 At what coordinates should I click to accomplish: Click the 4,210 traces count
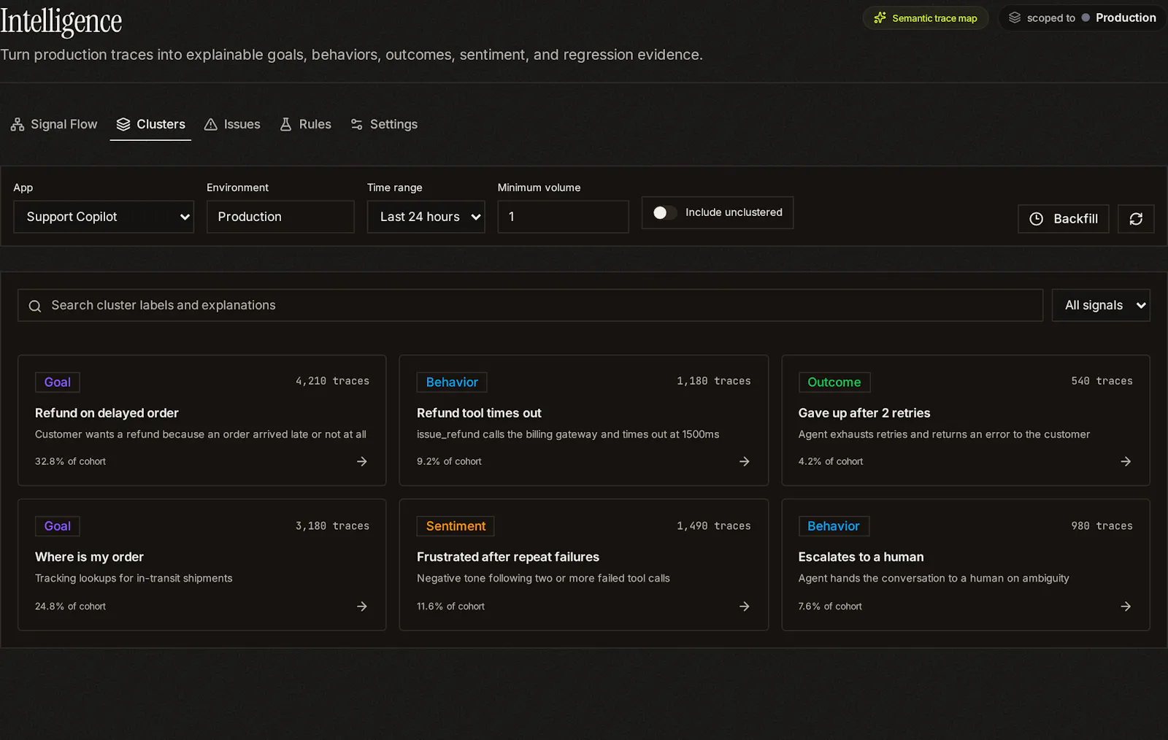[332, 381]
